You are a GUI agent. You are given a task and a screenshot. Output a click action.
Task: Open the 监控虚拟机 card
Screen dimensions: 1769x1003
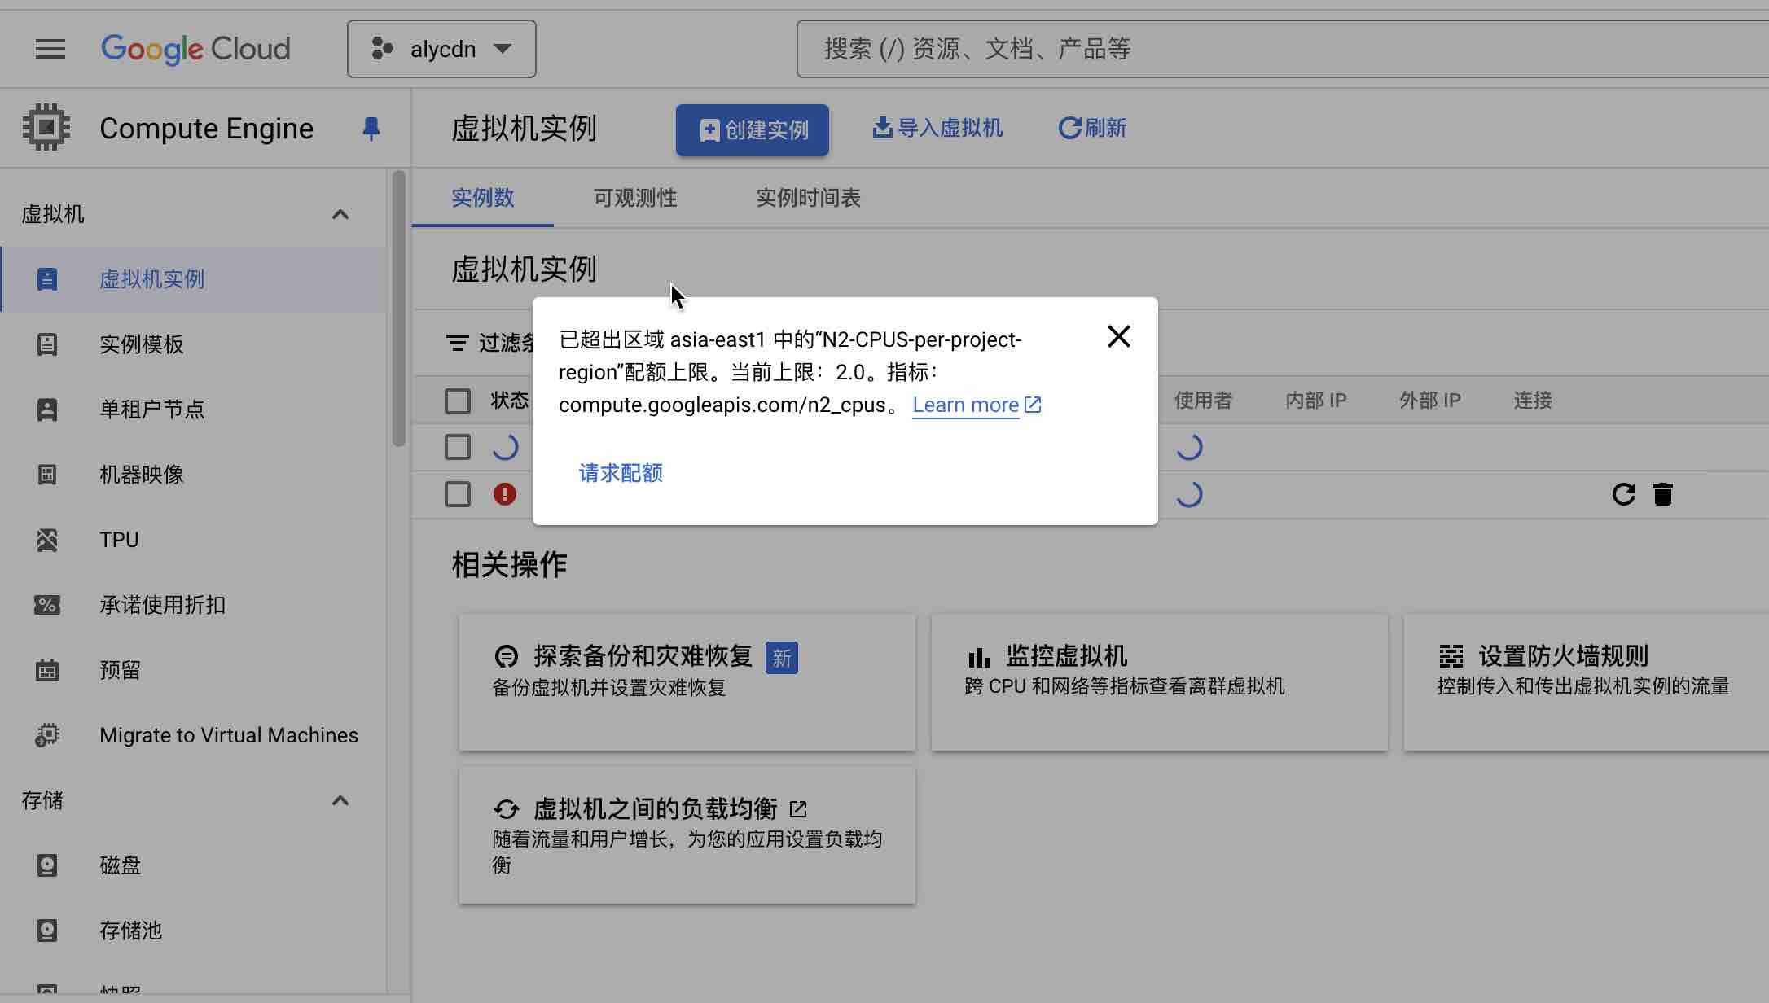point(1160,682)
